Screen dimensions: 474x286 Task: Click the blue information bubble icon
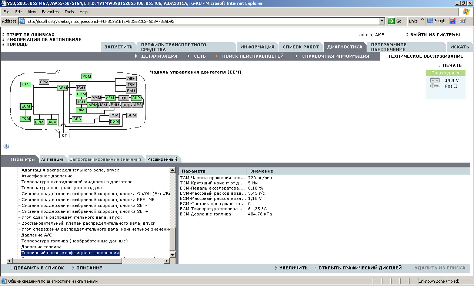tap(6, 146)
